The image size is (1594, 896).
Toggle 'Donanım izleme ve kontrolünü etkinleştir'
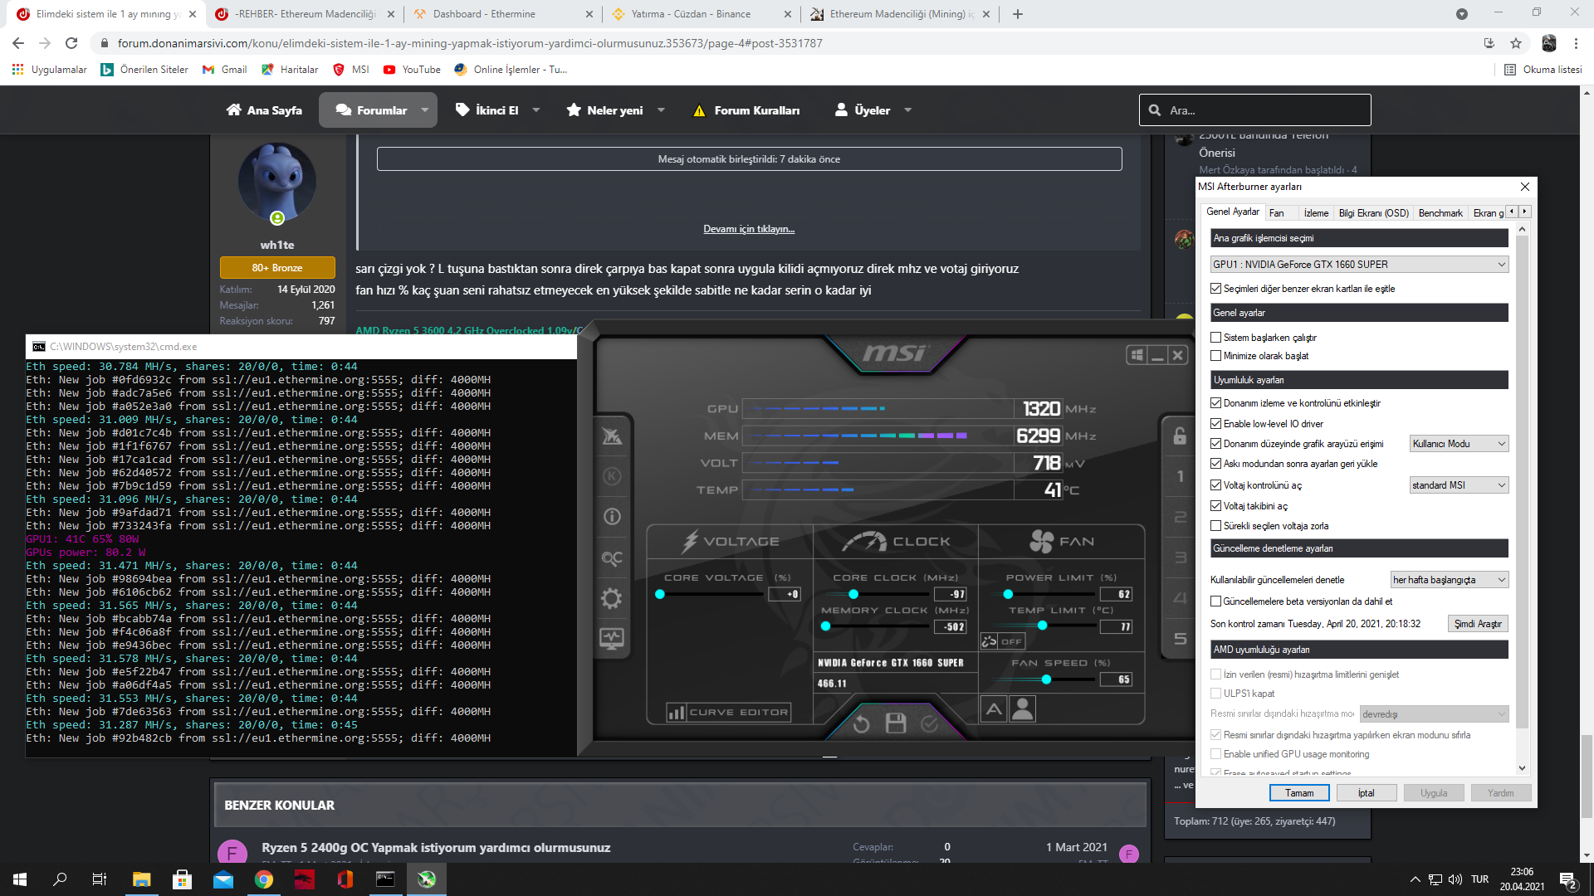(1215, 403)
